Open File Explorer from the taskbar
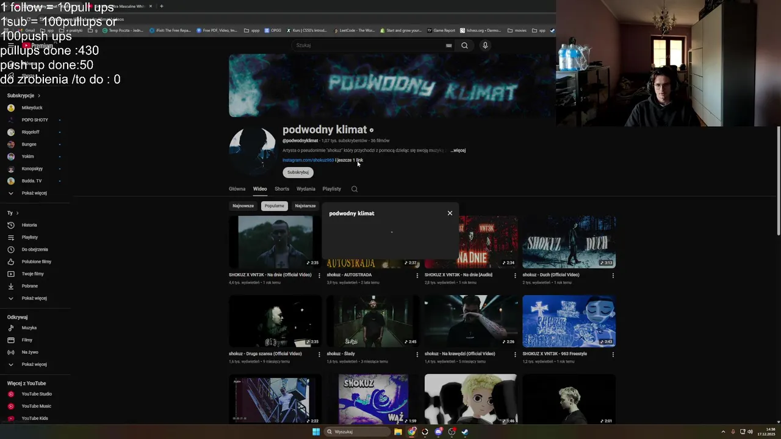This screenshot has height=439, width=781. [398, 432]
